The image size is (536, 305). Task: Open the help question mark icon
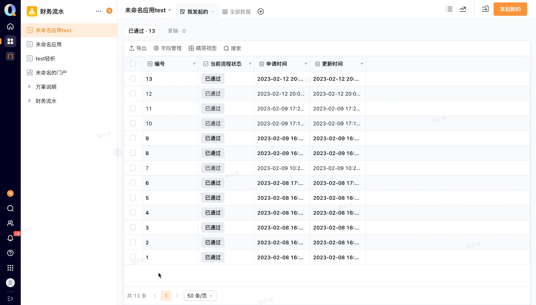point(10,253)
